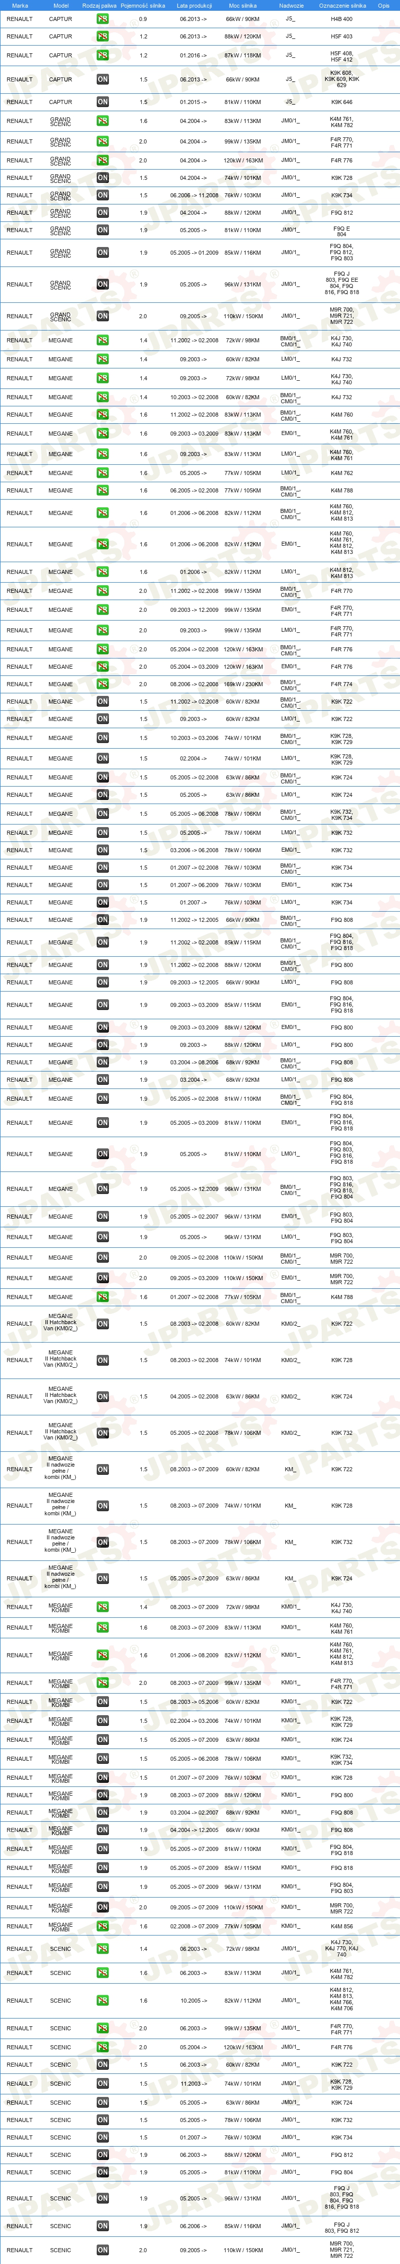Viewport: 400px width, 2264px height.
Task: Click the Oznaczenie silnika column header
Action: coord(342,5)
